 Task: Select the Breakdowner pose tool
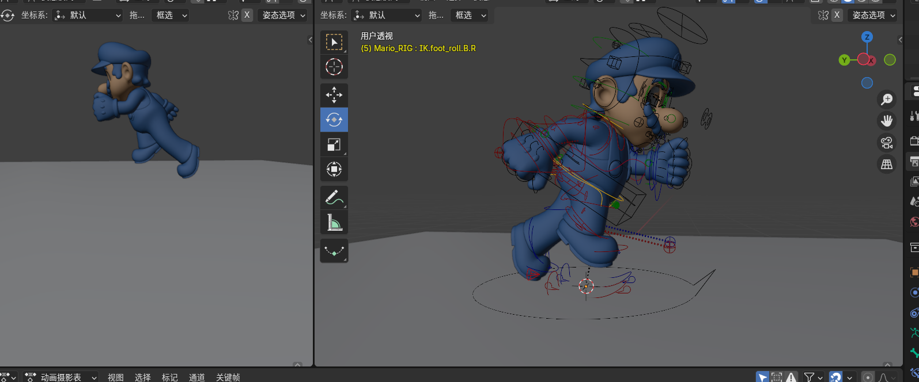tap(334, 251)
